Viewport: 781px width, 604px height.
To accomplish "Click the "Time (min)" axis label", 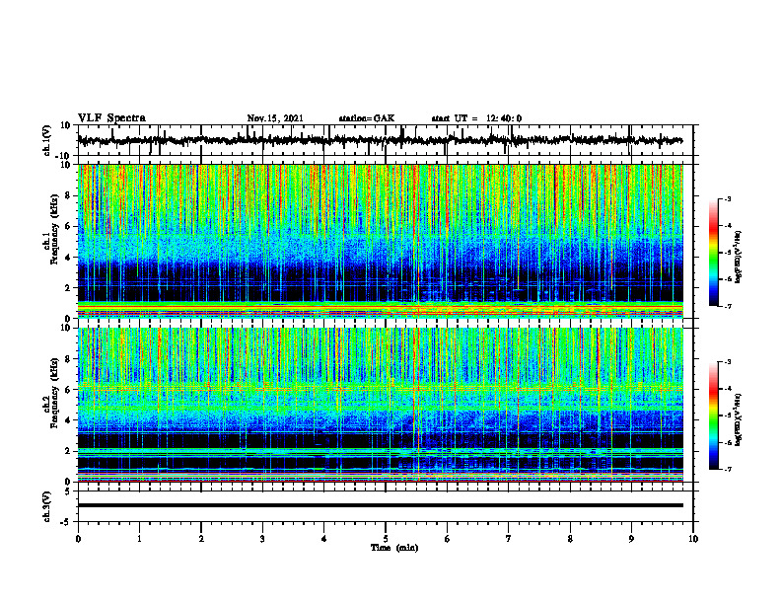I will [394, 548].
